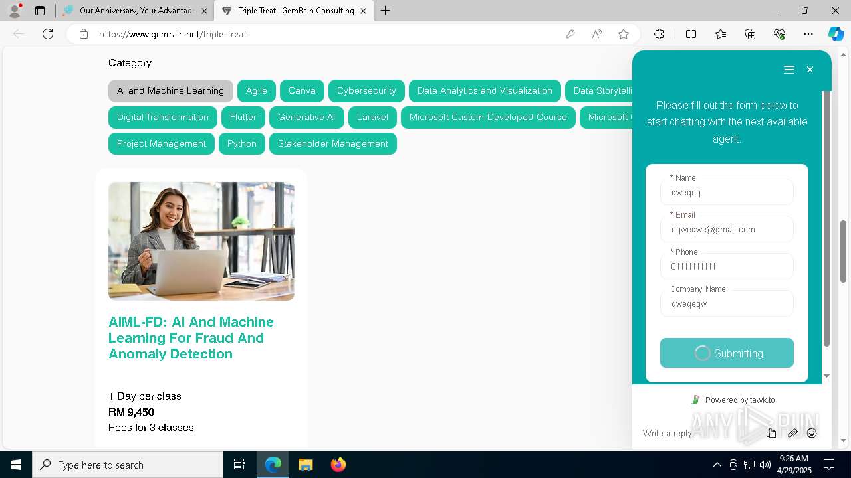This screenshot has width=851, height=478.
Task: Open Browser essentials heart icon
Action: 779,34
